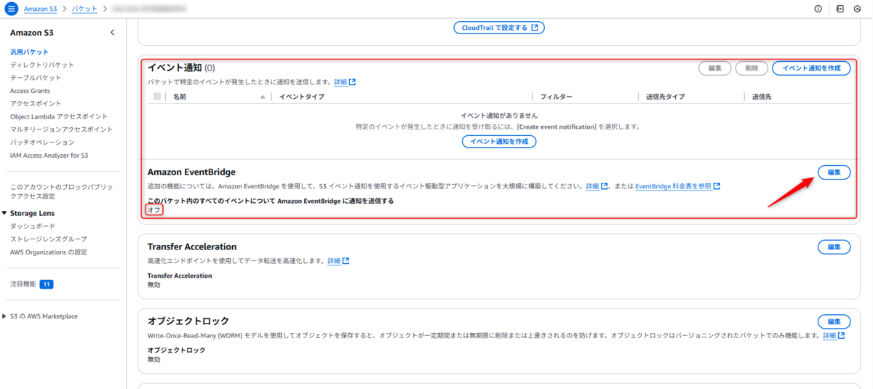Click 編集 button for Transfer Acceleration
This screenshot has height=389, width=873.
tap(834, 247)
